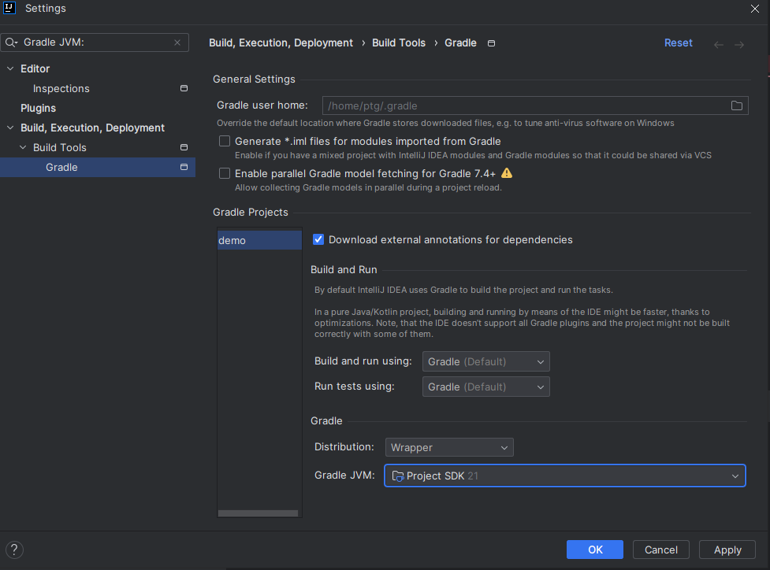Viewport: 770px width, 570px height.
Task: Uncheck Download external annotations for dependencies
Action: tap(318, 239)
